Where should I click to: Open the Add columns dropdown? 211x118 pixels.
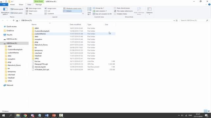(100, 11)
